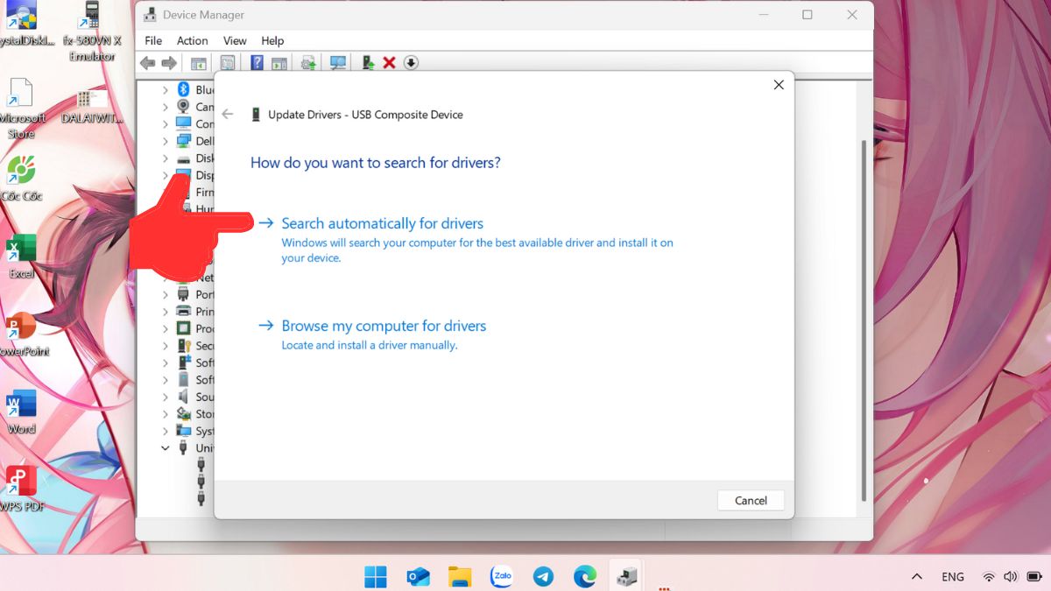Screen dimensions: 1051x591
Task: Expand the Cameras category chevron
Action: click(165, 107)
